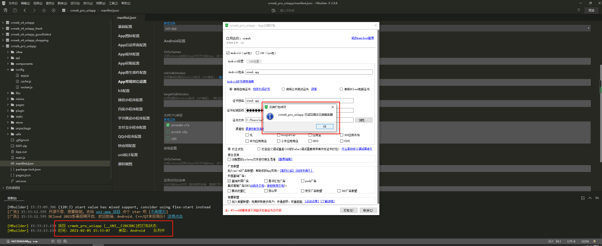Click the blue info icon in the success dialog
Screen dimensions: 602x246
(270, 116)
